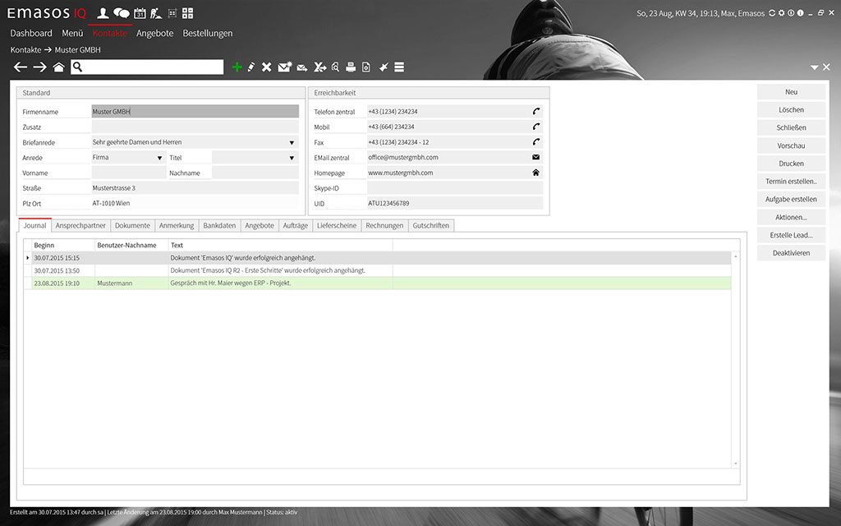Click the phone icon next to Mobil
The height and width of the screenshot is (526, 841).
tap(536, 127)
